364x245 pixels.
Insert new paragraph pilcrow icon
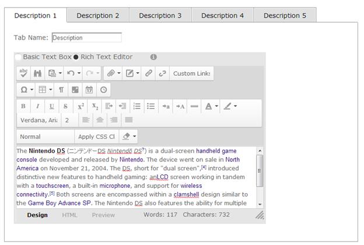61,90
